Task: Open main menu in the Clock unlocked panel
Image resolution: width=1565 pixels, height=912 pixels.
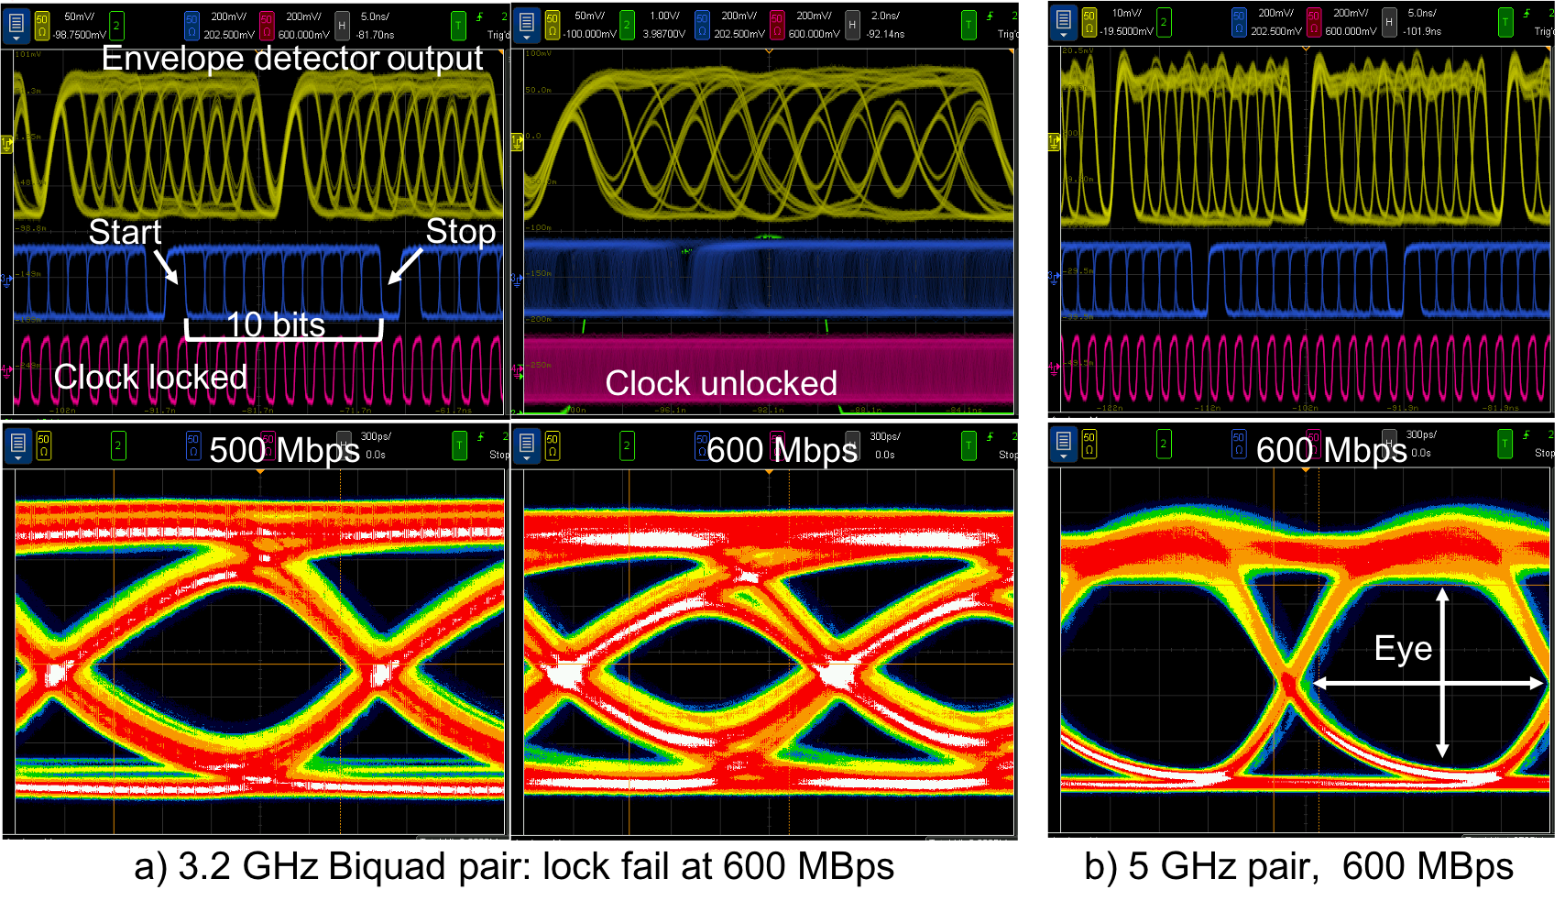Action: 526,25
